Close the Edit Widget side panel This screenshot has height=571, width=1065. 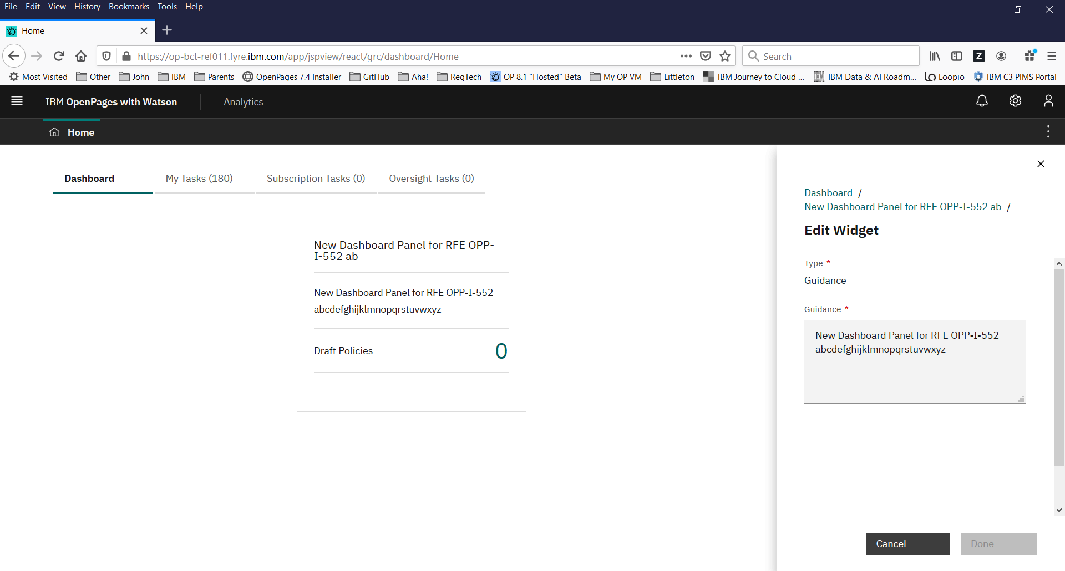pos(1041,164)
